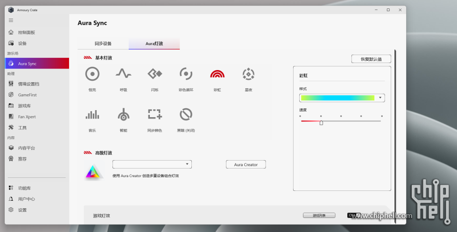This screenshot has height=232, width=457.
Task: Open 设备 in the sidebar
Action: tap(37, 43)
